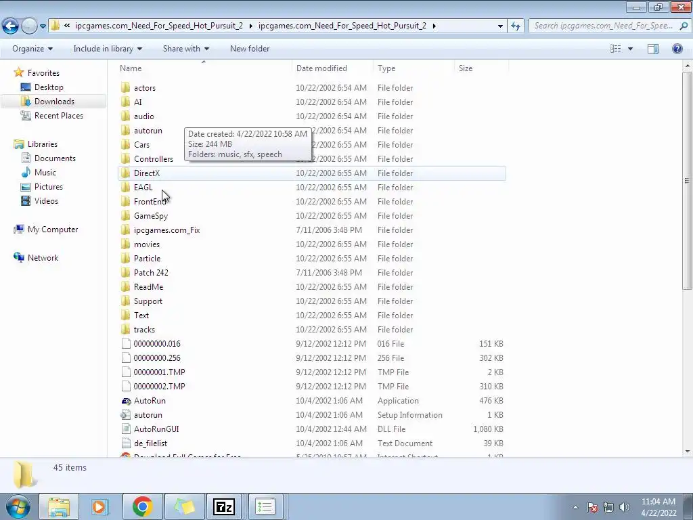Select Downloads in the Favorites sidebar

(x=54, y=102)
